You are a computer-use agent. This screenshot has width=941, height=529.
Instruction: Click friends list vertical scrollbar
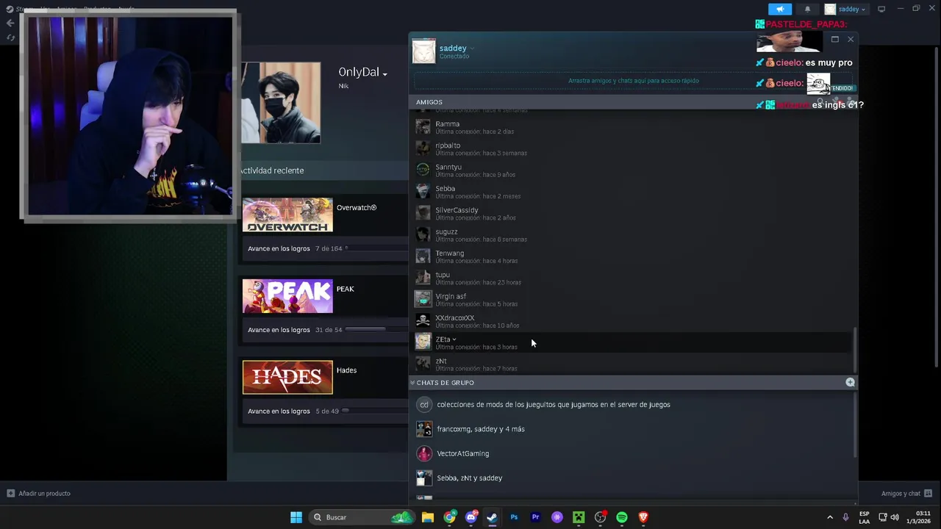pyautogui.click(x=854, y=350)
